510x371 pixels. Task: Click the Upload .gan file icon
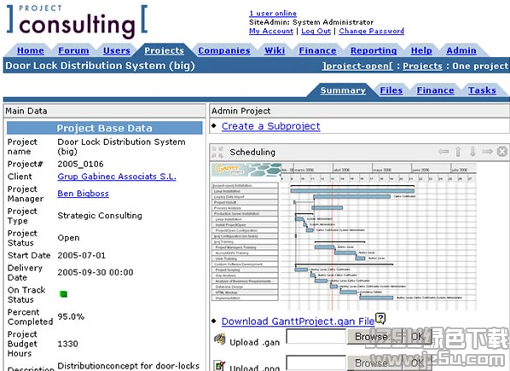pos(220,339)
